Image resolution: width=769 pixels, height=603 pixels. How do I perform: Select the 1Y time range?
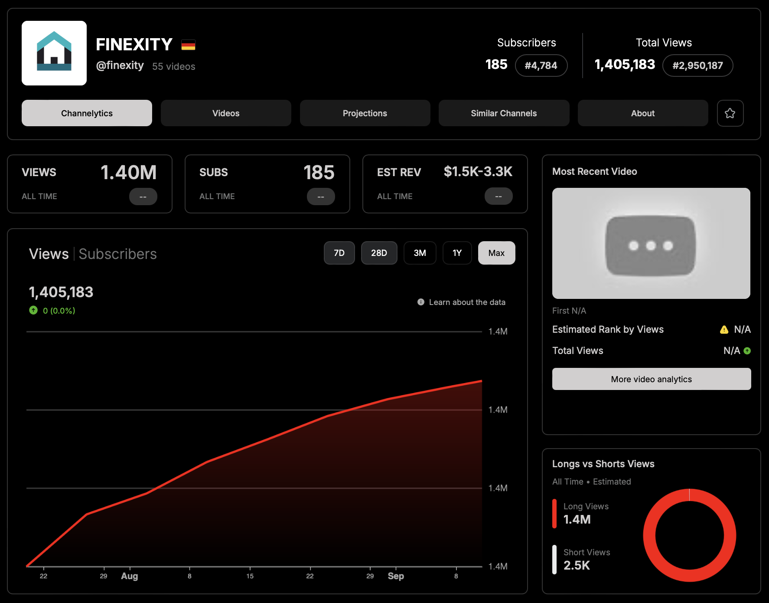[x=457, y=253]
